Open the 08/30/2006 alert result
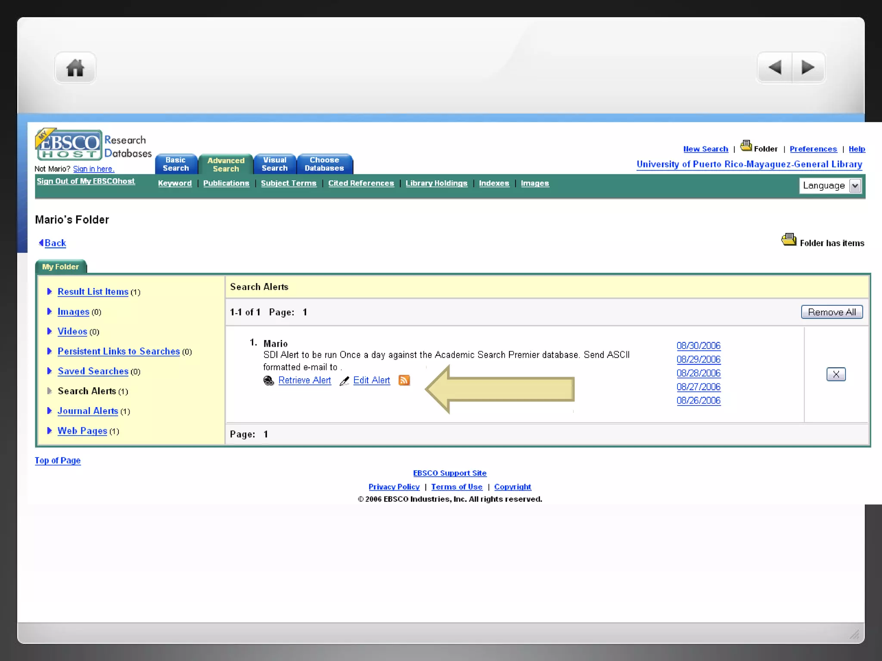This screenshot has width=882, height=661. 698,346
